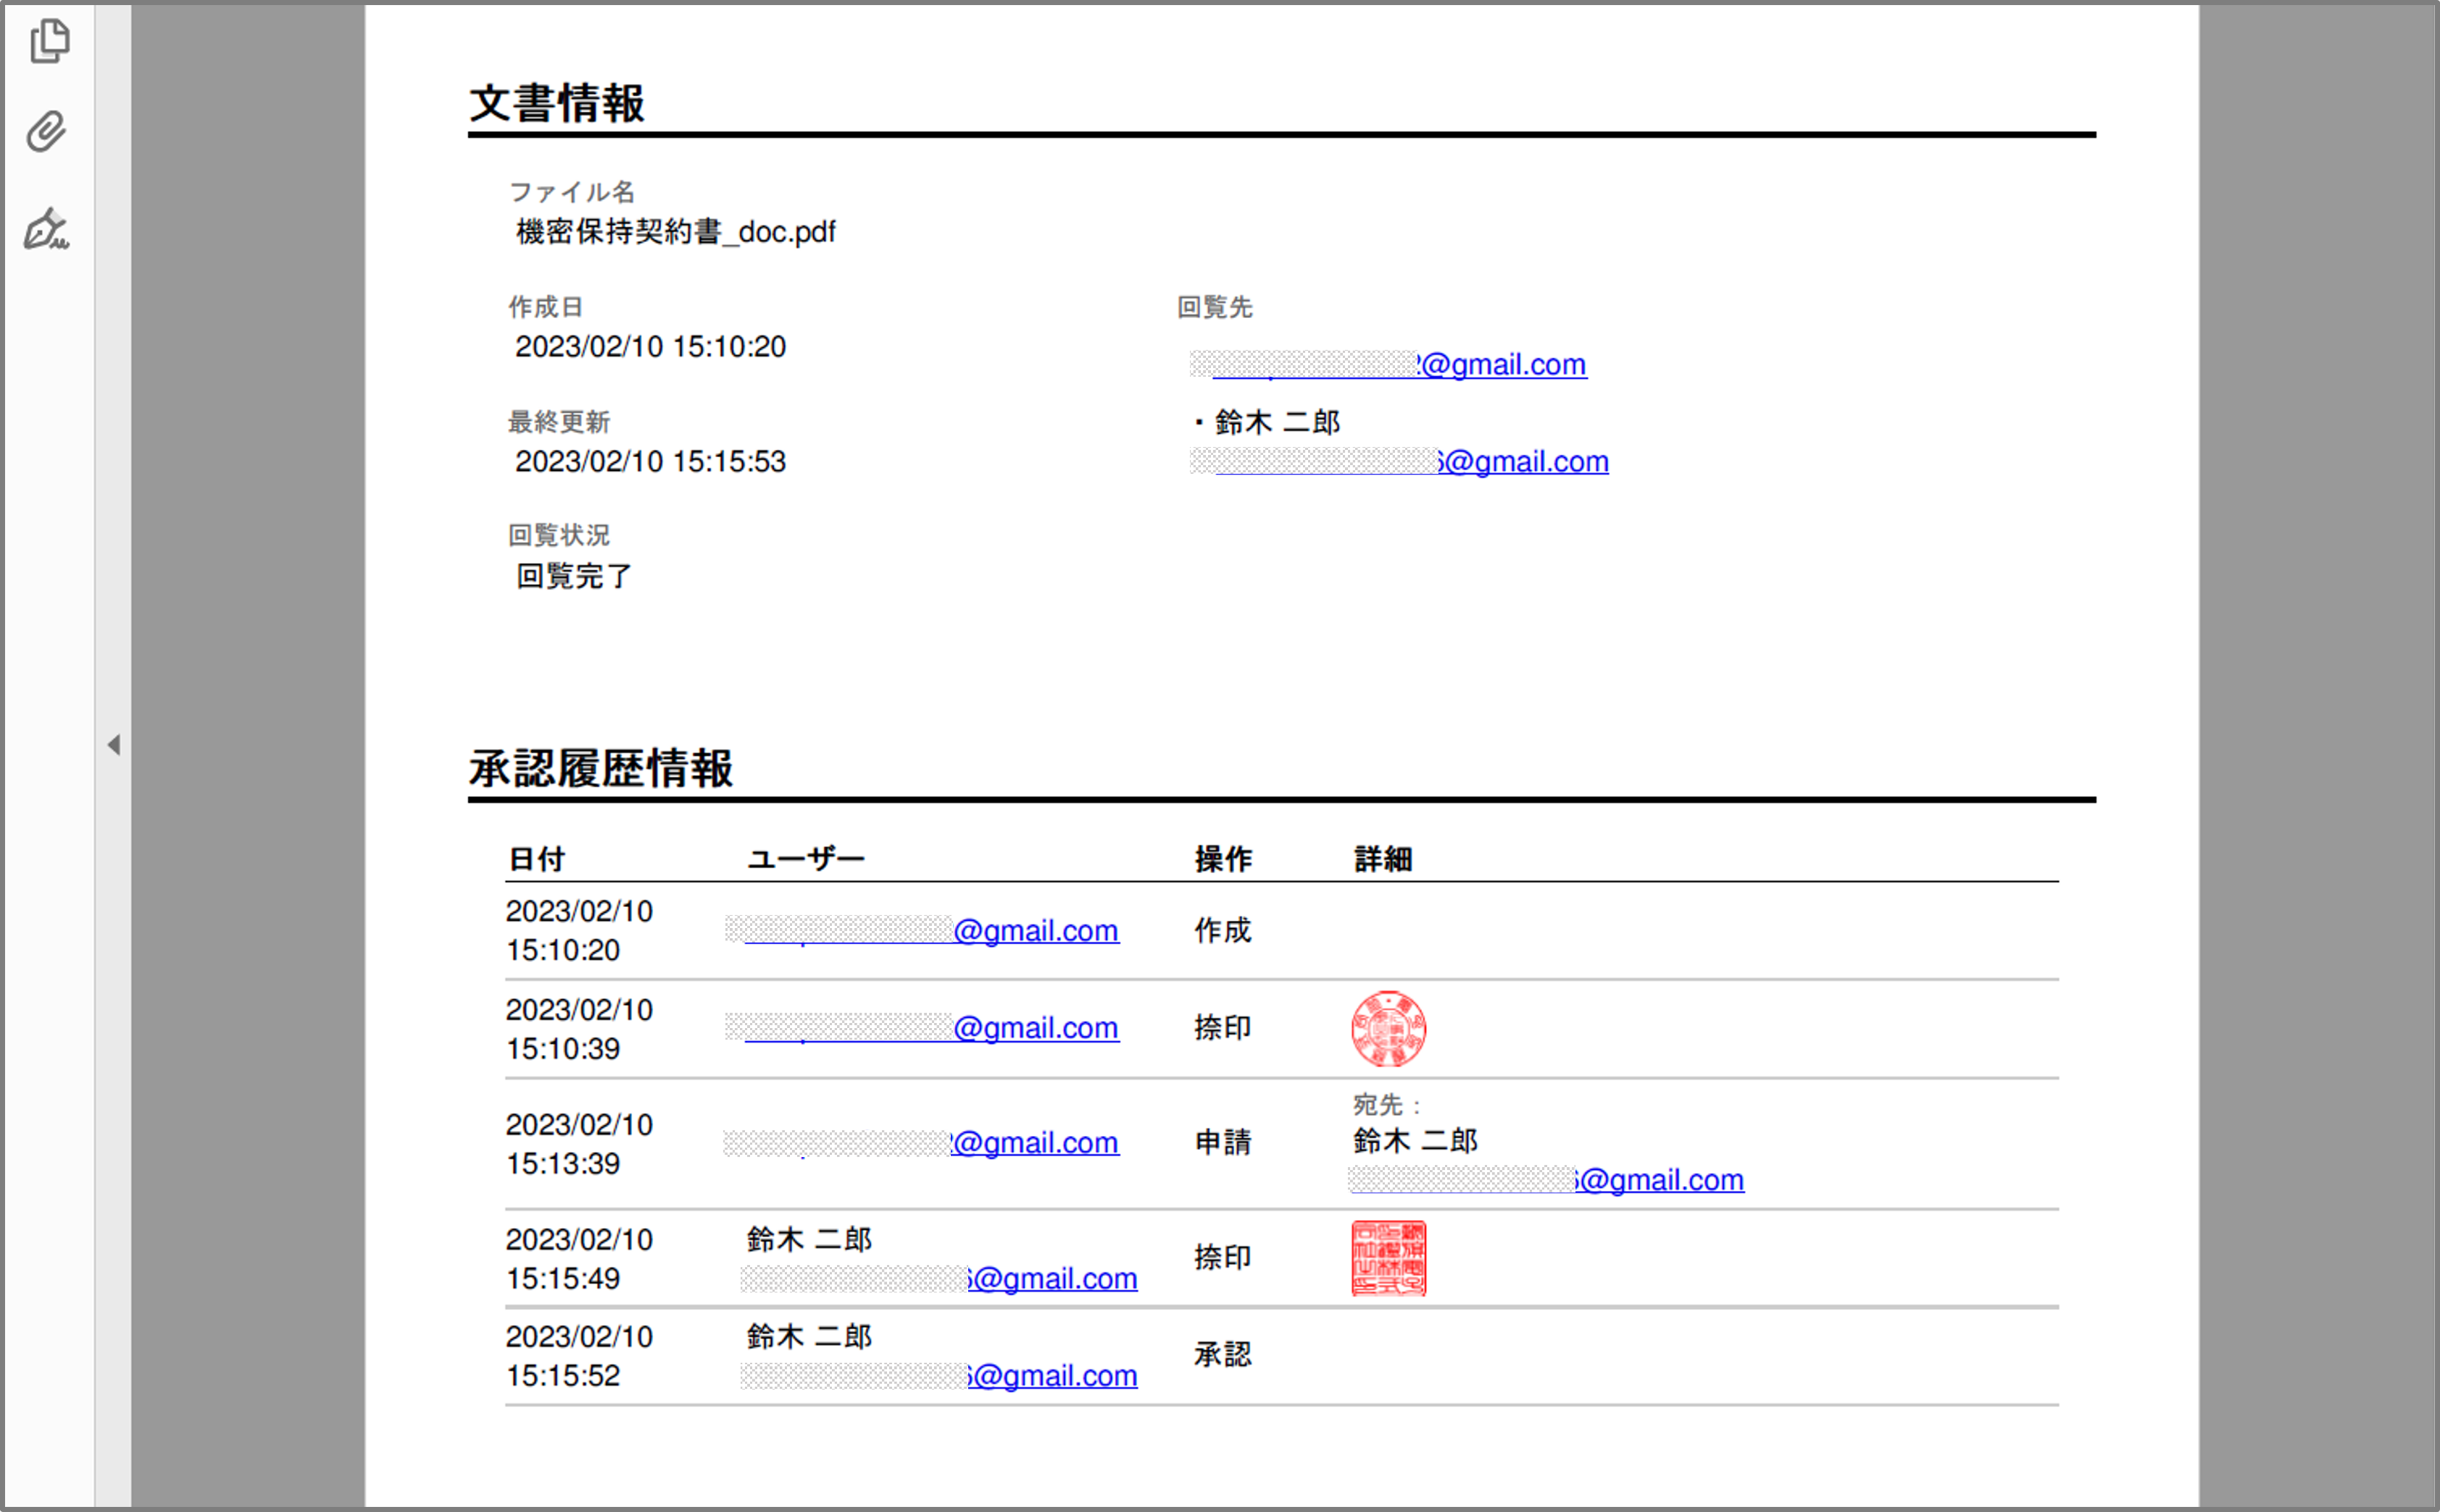Click the 承認履歴情報 heading
The width and height of the screenshot is (2440, 1512).
601,769
